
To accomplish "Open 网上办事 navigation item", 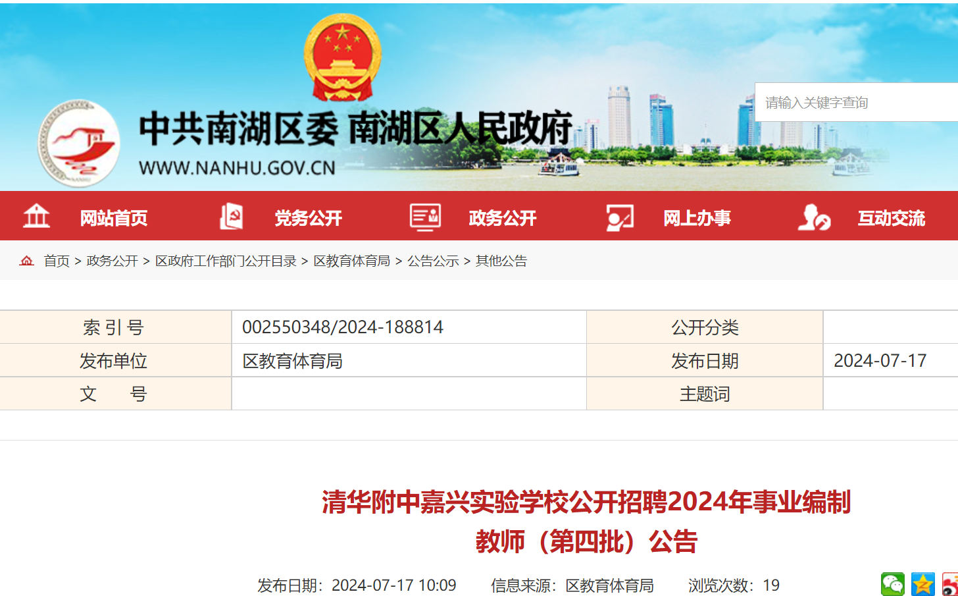I will click(x=697, y=218).
